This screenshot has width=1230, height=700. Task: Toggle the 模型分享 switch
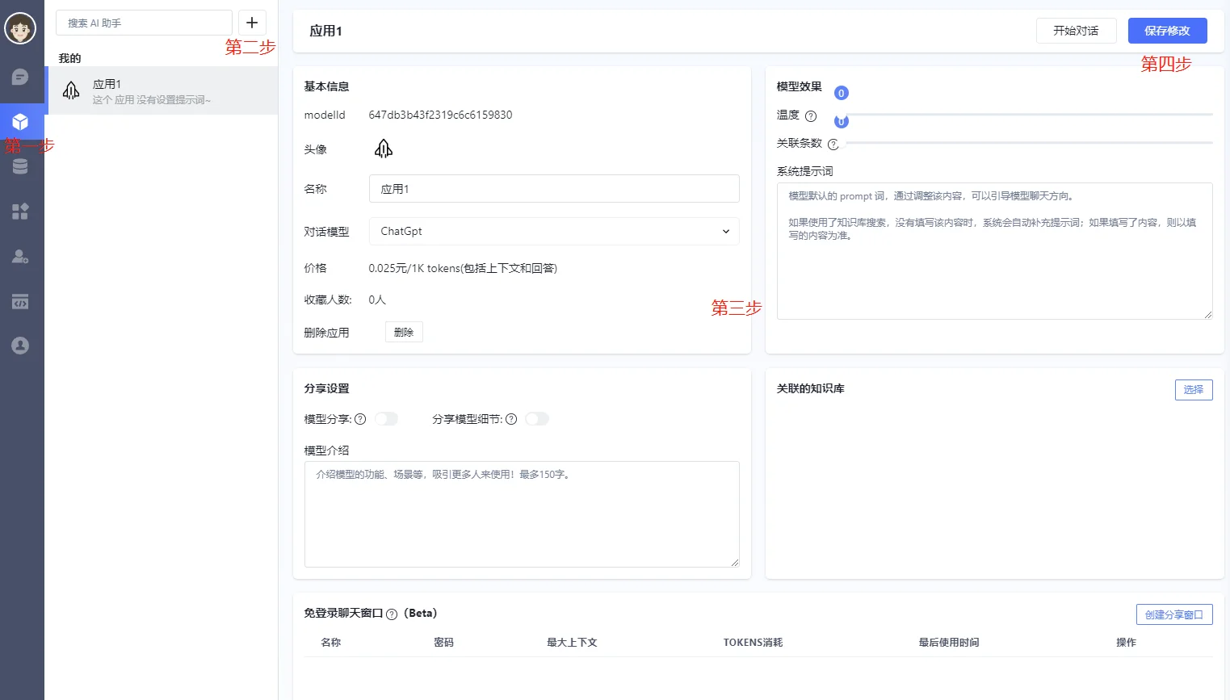386,418
